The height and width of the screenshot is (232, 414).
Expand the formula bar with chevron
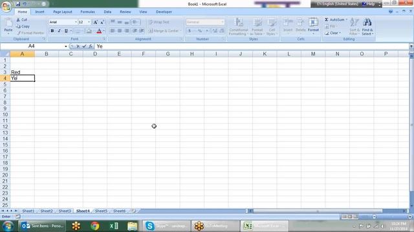click(x=411, y=46)
